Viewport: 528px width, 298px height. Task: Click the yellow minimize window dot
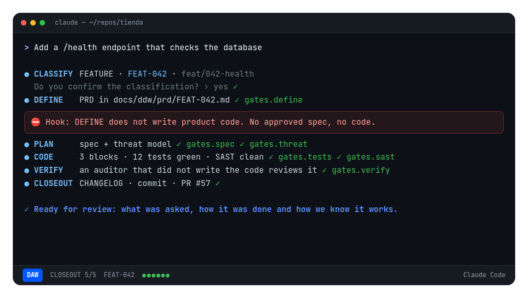(33, 23)
